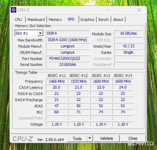The width and height of the screenshot is (157, 150).
Task: Click JEDEC #13 frequency 1600 MHz cell
Action: tap(101, 81)
